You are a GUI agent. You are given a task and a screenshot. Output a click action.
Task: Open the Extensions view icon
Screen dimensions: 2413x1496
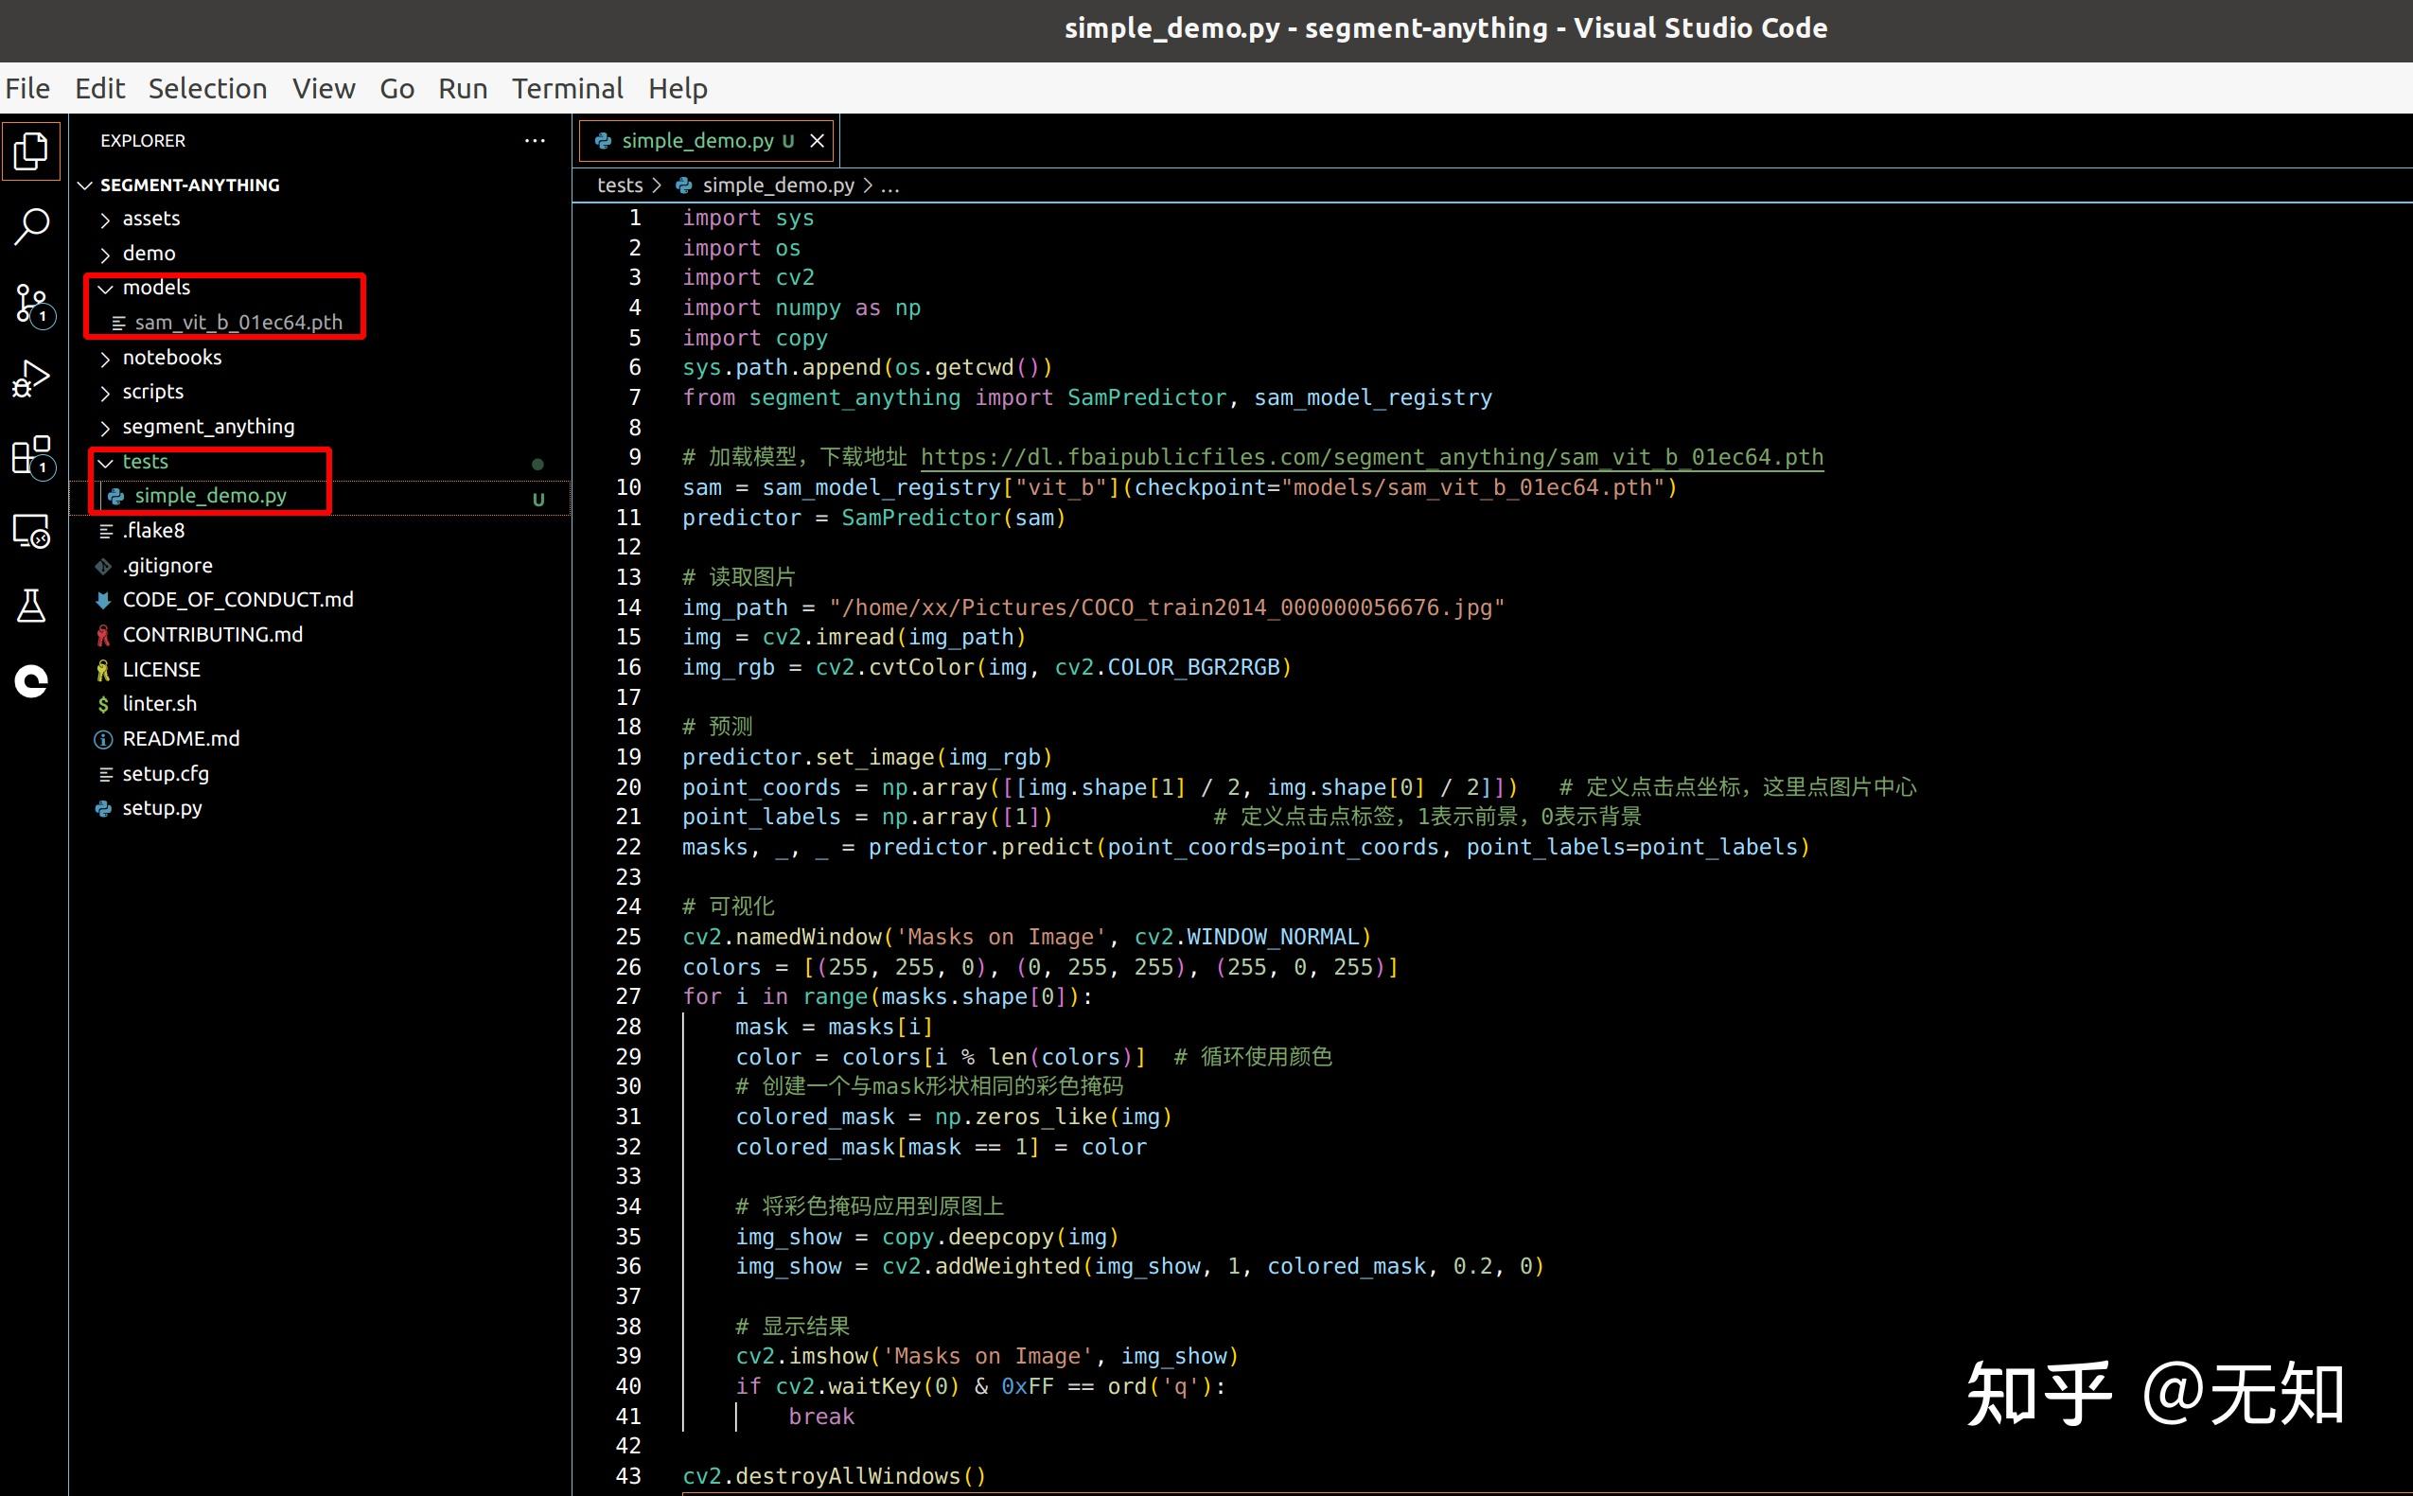[33, 456]
